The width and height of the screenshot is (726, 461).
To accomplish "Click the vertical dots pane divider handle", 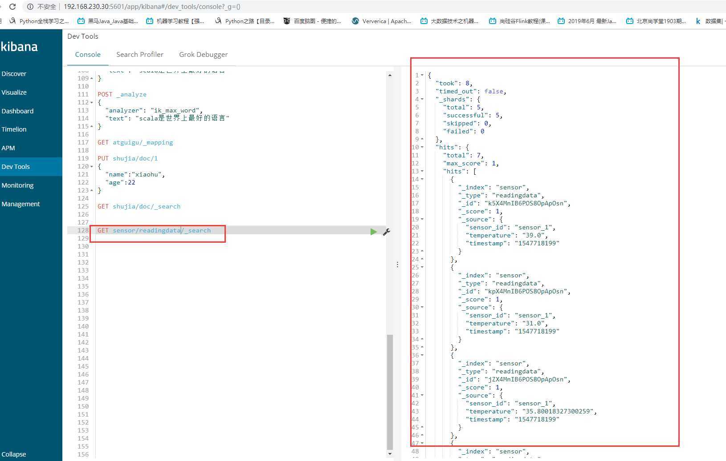I will point(397,265).
